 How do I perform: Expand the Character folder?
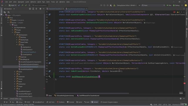[15, 77]
